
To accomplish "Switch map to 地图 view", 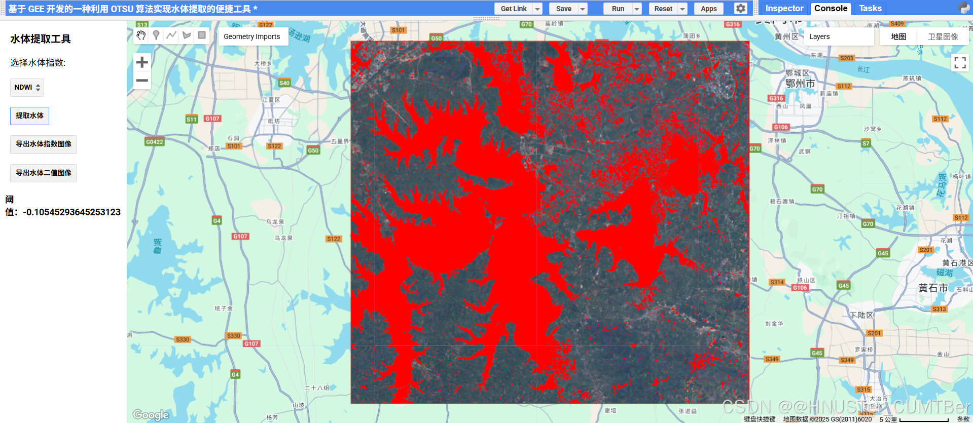I will coord(898,36).
